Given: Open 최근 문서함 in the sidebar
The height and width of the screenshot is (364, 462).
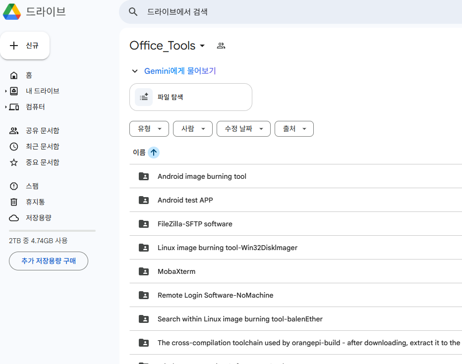Looking at the screenshot, I should (43, 147).
